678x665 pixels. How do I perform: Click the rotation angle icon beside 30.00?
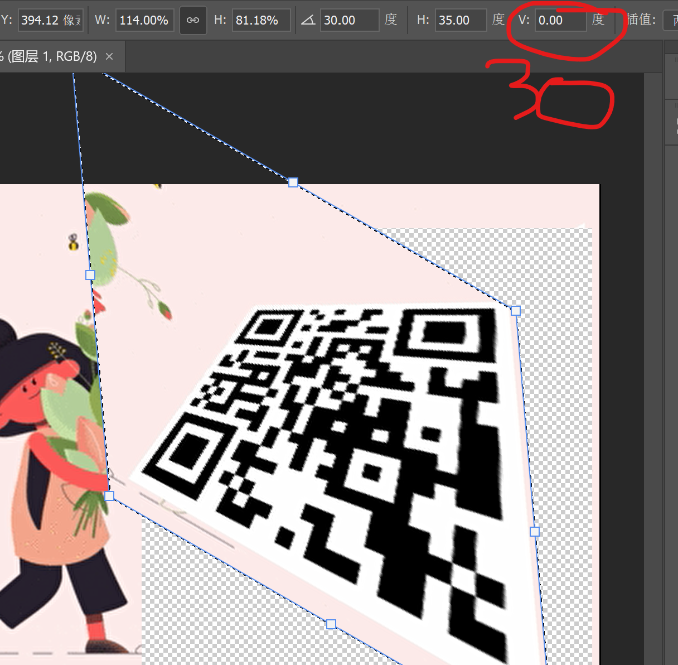click(309, 20)
